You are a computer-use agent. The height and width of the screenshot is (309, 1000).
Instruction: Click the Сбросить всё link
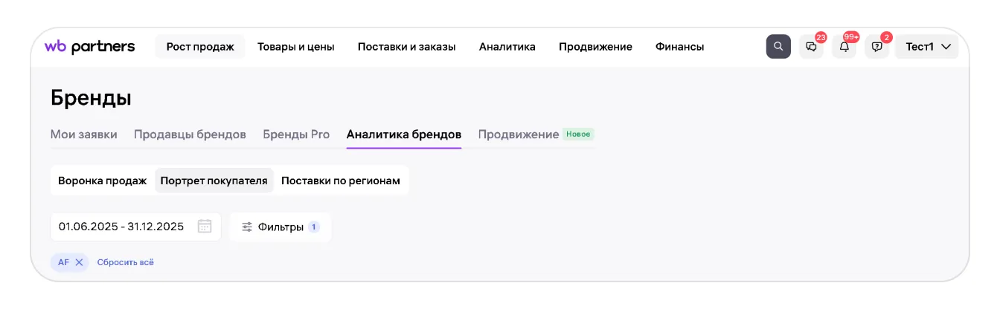pos(126,262)
